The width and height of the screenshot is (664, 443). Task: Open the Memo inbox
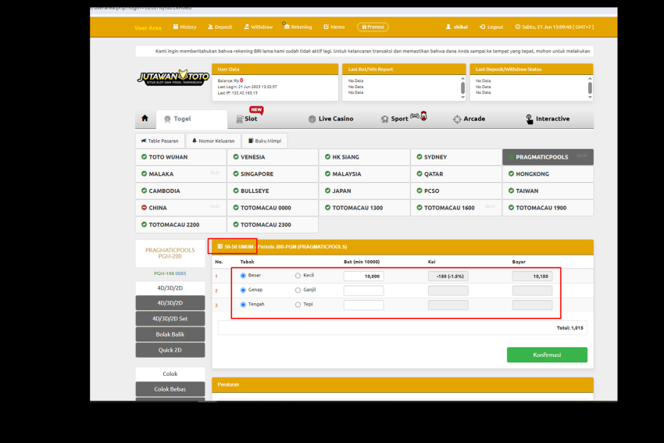[x=334, y=27]
